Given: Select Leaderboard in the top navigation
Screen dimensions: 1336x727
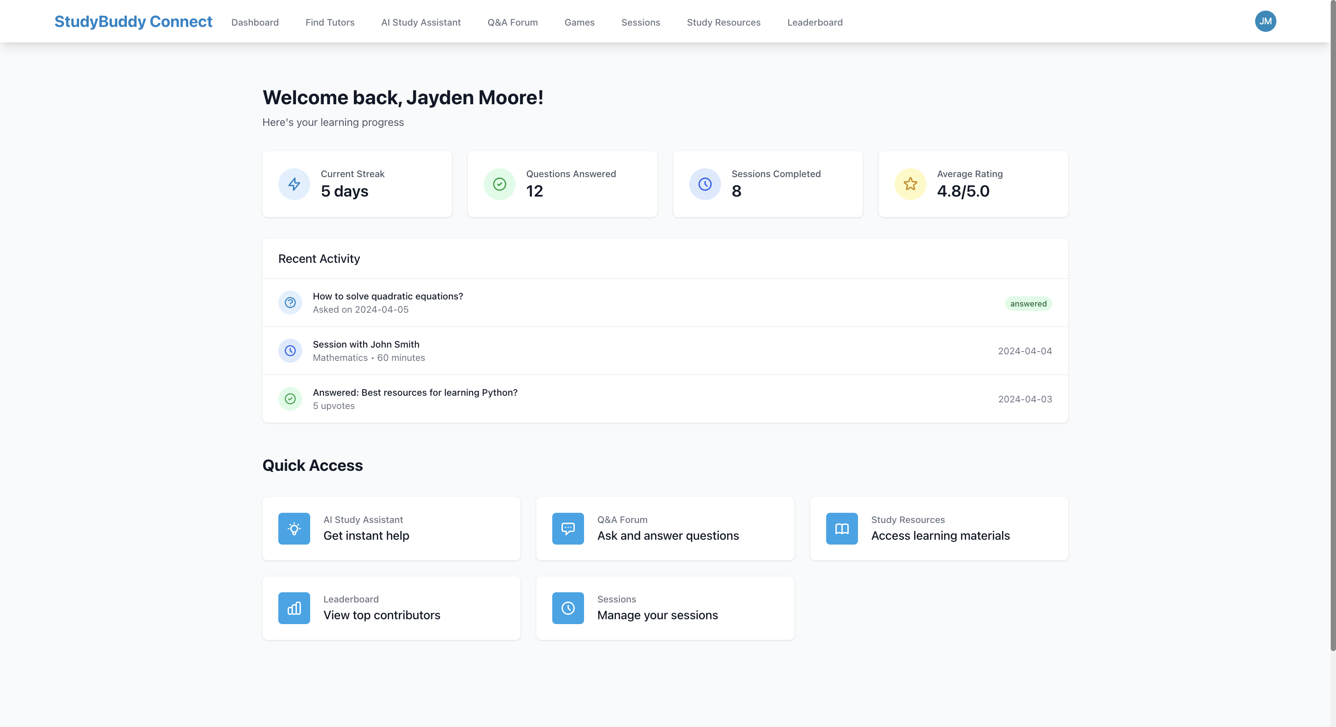Looking at the screenshot, I should (x=815, y=22).
